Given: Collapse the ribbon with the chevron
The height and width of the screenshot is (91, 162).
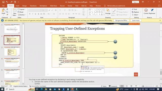Looking at the screenshot, I should (160, 17).
